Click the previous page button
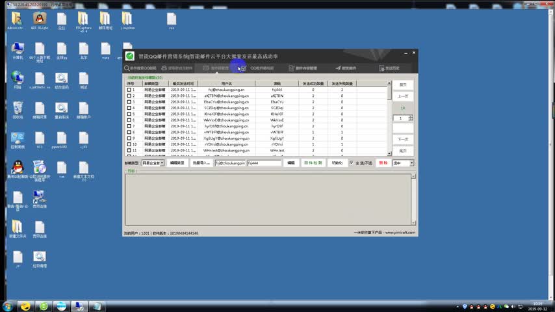Screen dimensions: 555x312 click(403, 96)
